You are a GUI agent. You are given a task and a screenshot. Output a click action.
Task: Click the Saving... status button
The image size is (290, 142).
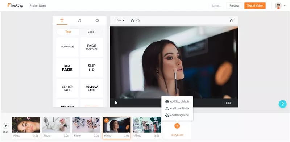click(x=216, y=5)
